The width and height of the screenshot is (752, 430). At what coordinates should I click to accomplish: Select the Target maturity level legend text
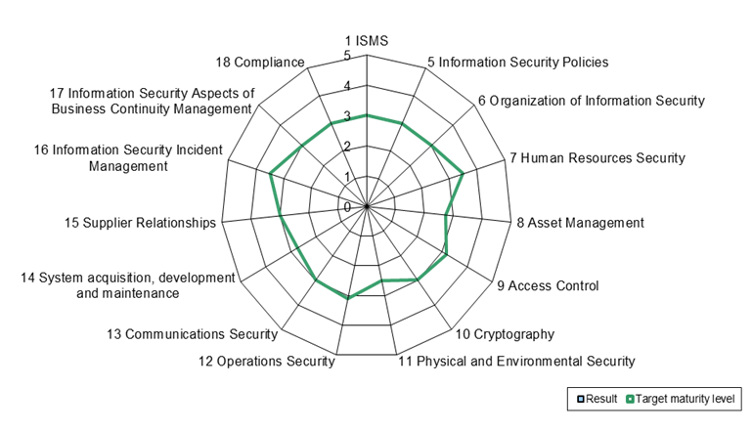pos(686,399)
